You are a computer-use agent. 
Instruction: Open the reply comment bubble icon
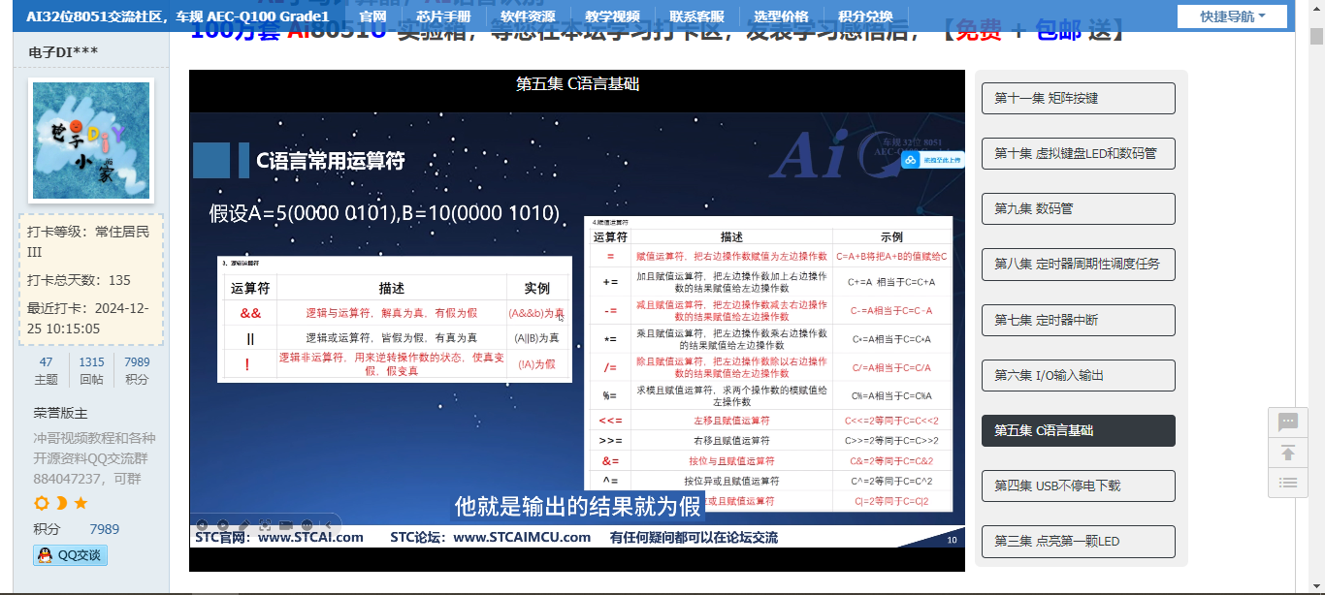click(1288, 423)
